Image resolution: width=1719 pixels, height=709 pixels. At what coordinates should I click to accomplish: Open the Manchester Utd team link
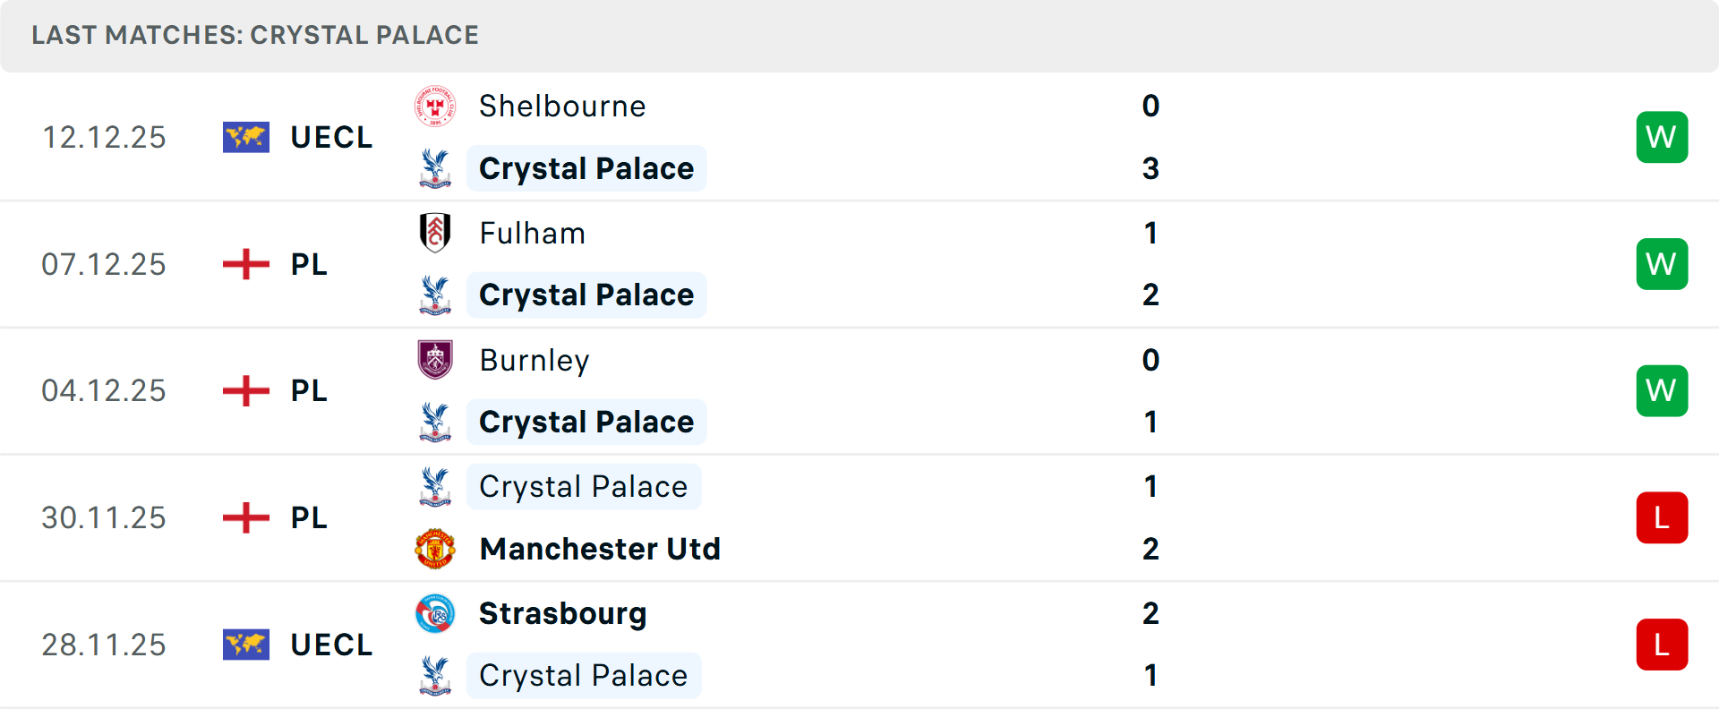pyautogui.click(x=600, y=549)
